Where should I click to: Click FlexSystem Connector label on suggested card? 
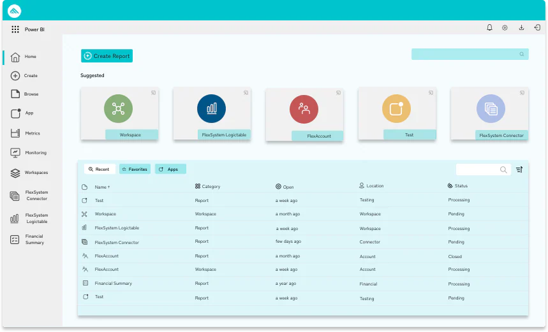pos(501,136)
